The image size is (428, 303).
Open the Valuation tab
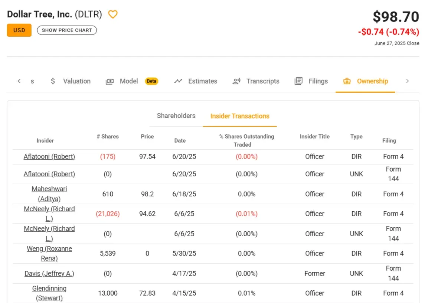coord(71,81)
